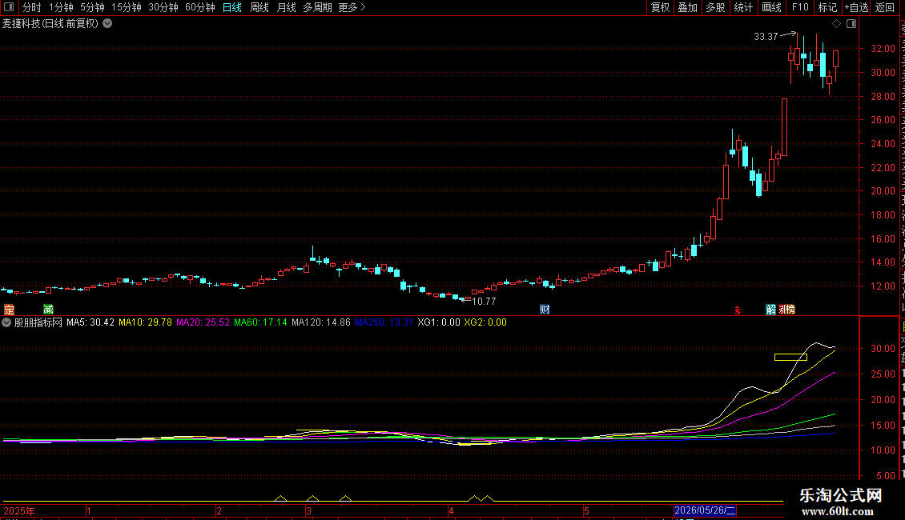
Task: Click the XG1: 0.00 label
Action: [439, 322]
